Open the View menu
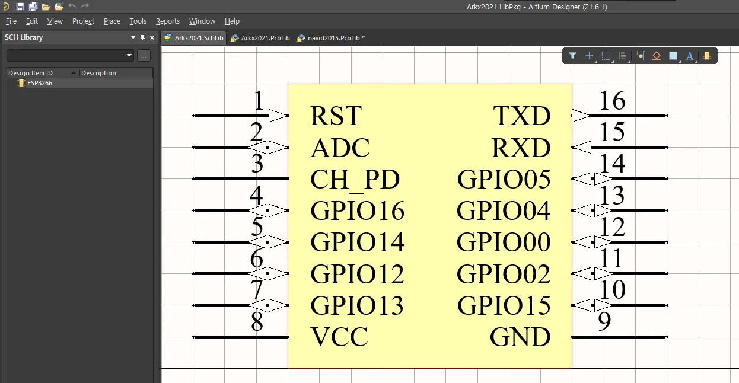This screenshot has width=739, height=383. (55, 21)
